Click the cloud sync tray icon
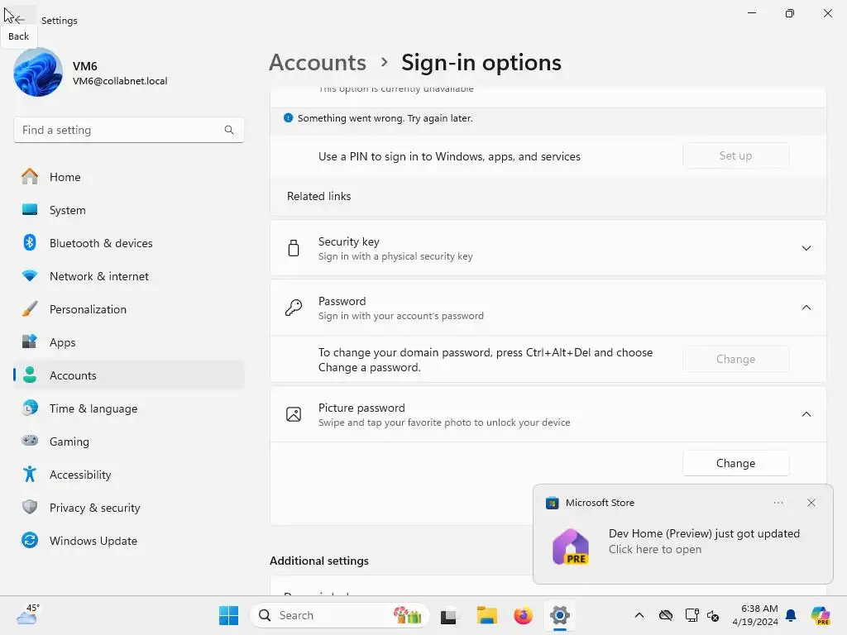This screenshot has height=635, width=847. pos(666,615)
